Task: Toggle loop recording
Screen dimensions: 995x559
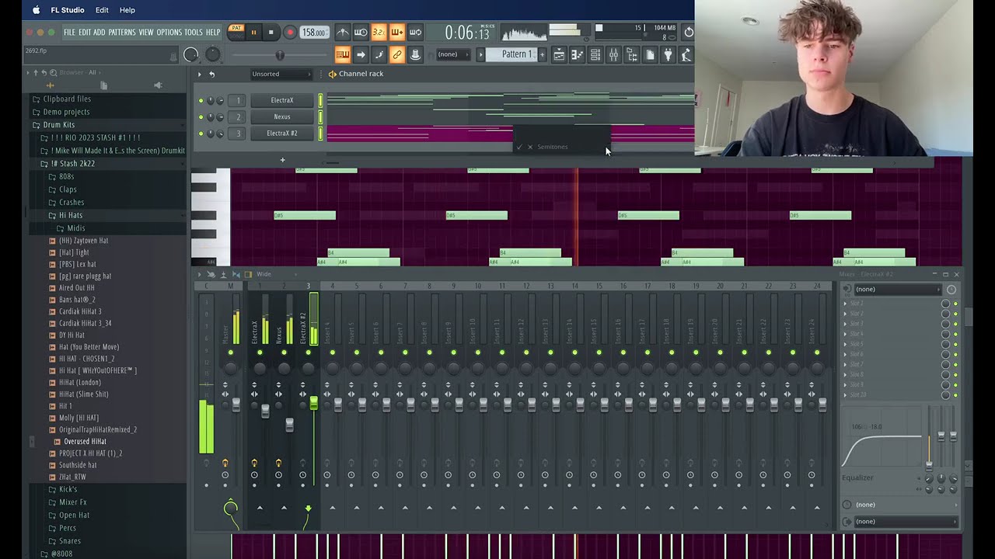Action: tap(415, 32)
